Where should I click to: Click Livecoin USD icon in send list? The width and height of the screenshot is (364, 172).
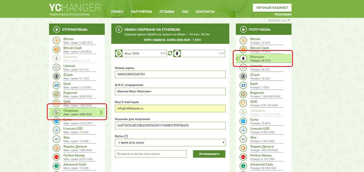56,130
